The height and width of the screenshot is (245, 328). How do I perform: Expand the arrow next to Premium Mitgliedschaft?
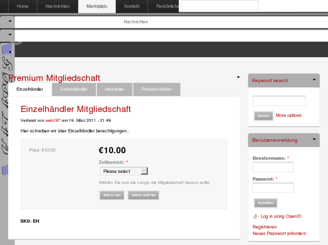click(238, 77)
